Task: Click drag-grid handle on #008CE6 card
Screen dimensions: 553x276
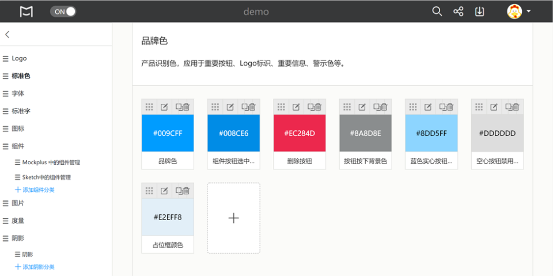Action: [215, 107]
